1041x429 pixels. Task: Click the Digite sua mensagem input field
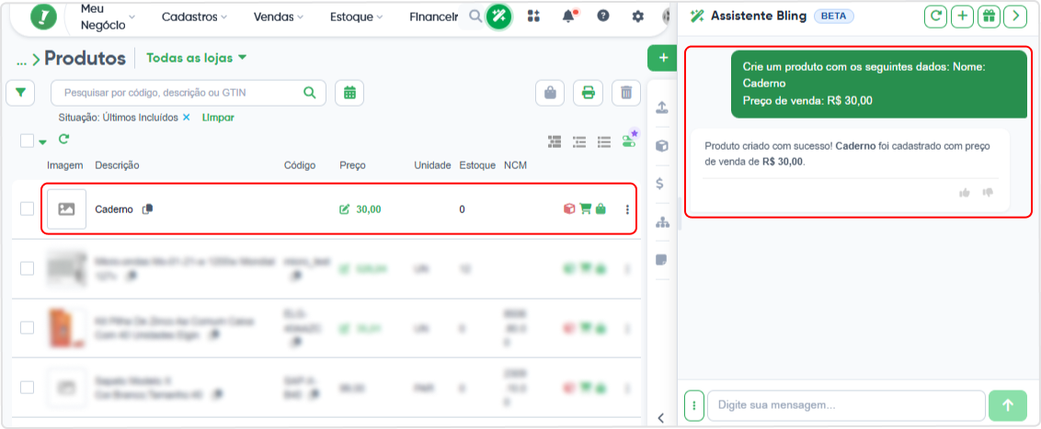point(846,406)
